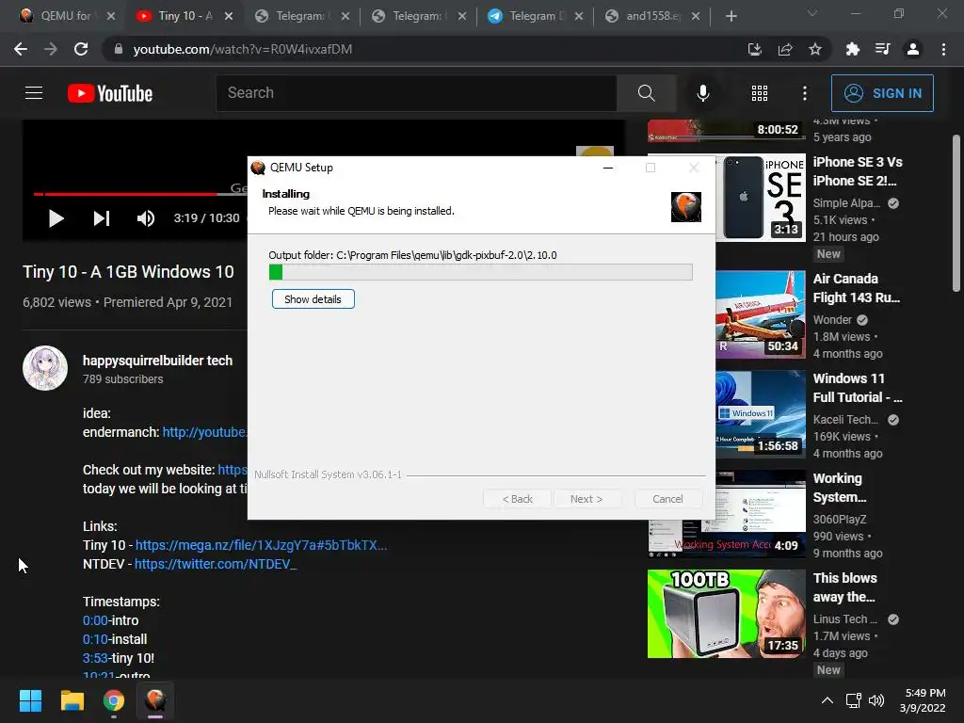Viewport: 964px width, 723px height.
Task: Mute the video volume speaker icon
Action: [146, 218]
